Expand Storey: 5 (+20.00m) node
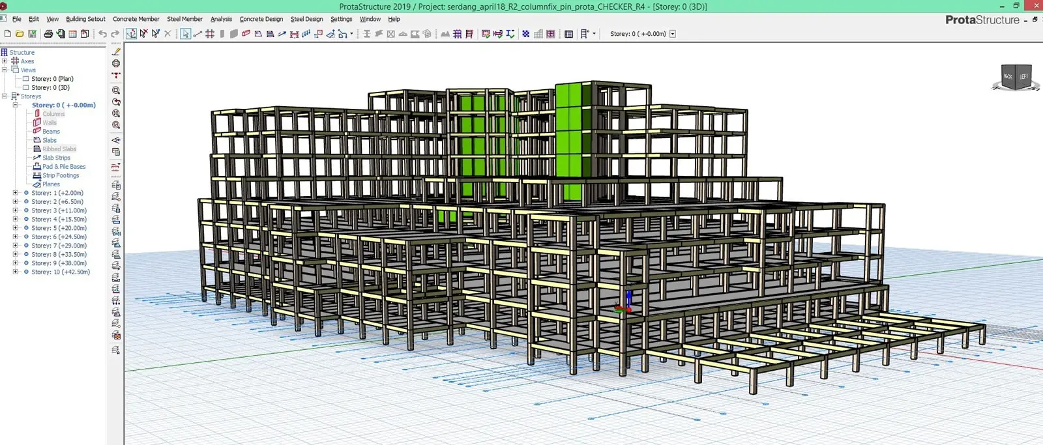This screenshot has height=445, width=1043. [15, 228]
